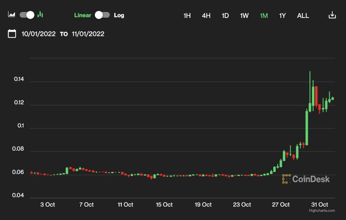
Task: Download the chart with the download icon
Action: coord(332,15)
